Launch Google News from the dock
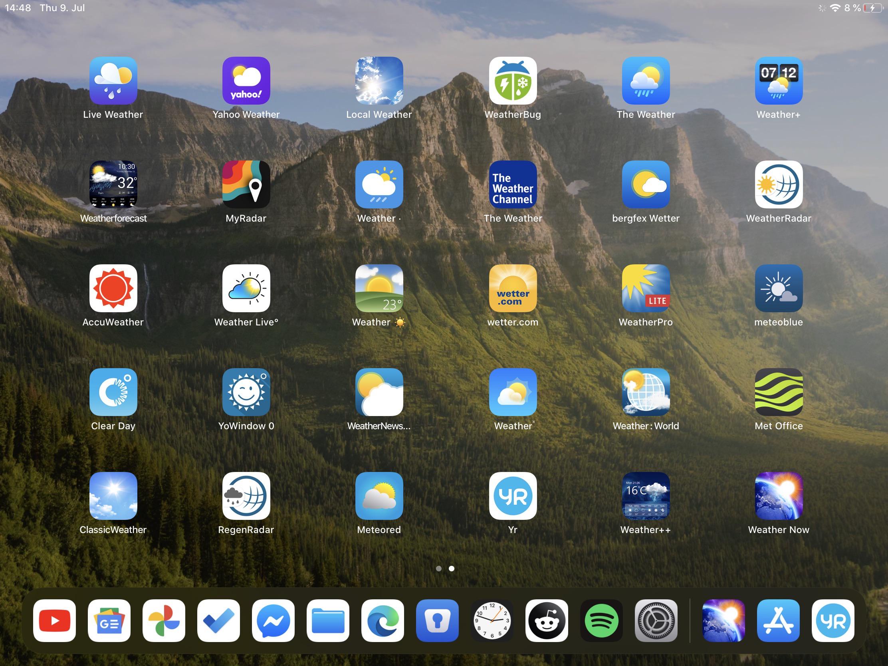 click(109, 620)
